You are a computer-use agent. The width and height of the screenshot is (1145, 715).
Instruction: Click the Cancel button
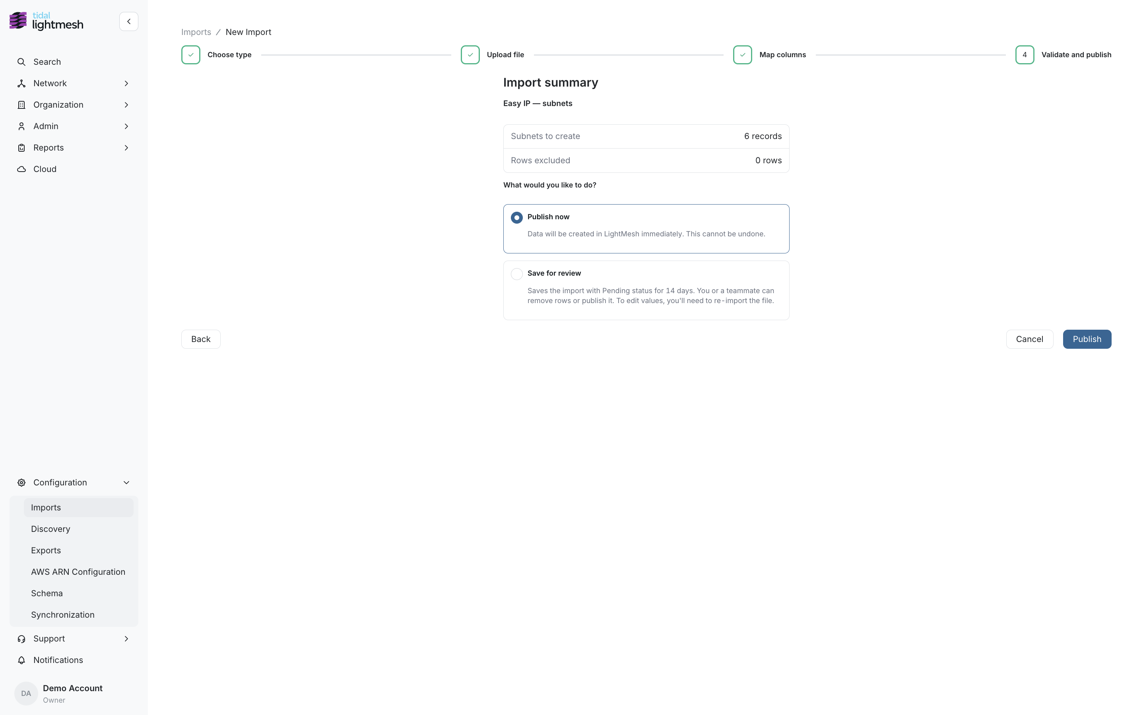(x=1029, y=339)
